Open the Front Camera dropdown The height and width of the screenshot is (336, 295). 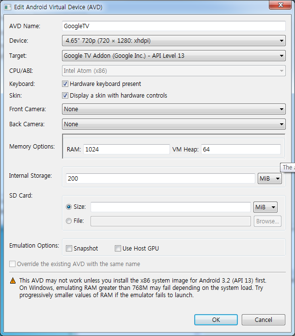173,109
